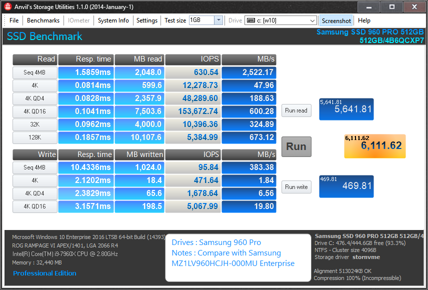
Task: Click the response time 1.5859ms cell
Action: [x=86, y=72]
